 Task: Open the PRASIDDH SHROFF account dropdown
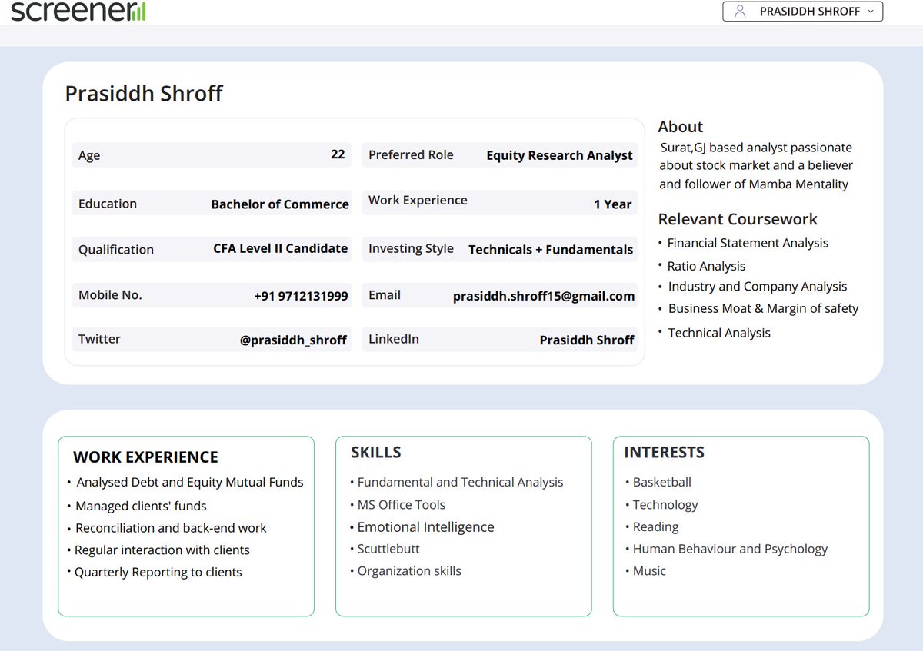[802, 12]
